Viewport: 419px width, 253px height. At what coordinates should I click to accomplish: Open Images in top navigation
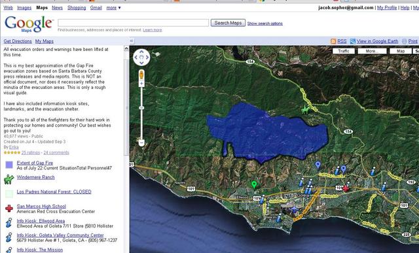(24, 8)
